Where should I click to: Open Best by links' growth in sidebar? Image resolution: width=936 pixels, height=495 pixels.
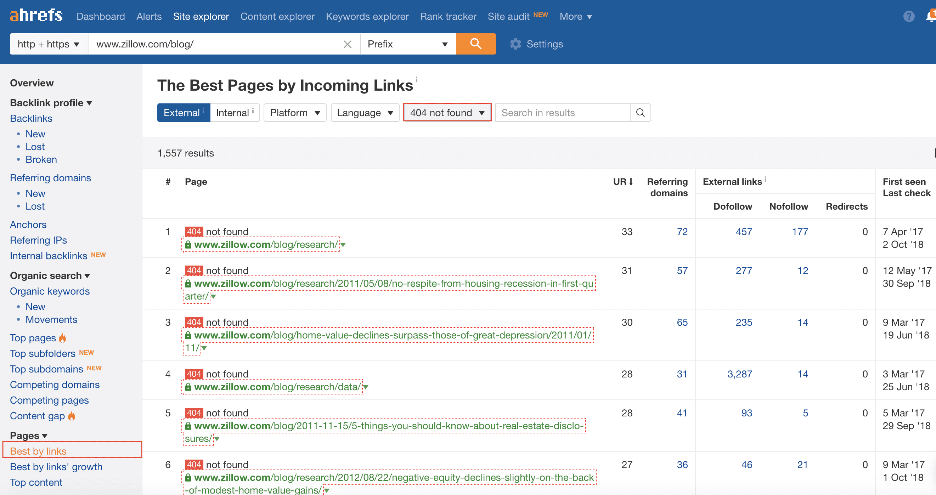click(x=56, y=467)
